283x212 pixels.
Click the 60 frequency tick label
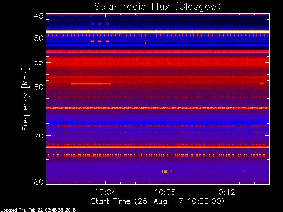tap(39, 87)
